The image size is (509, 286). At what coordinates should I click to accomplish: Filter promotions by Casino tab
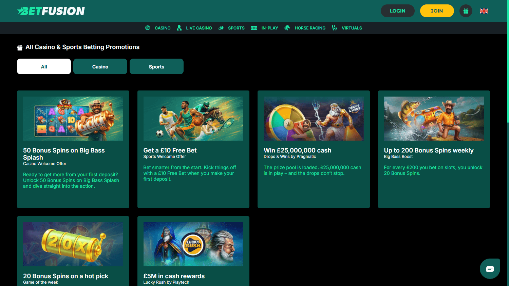point(100,66)
